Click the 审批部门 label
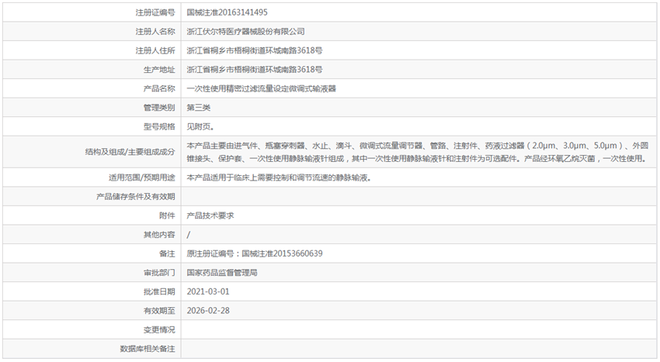Viewport: 660px width, 362px height. [x=159, y=272]
